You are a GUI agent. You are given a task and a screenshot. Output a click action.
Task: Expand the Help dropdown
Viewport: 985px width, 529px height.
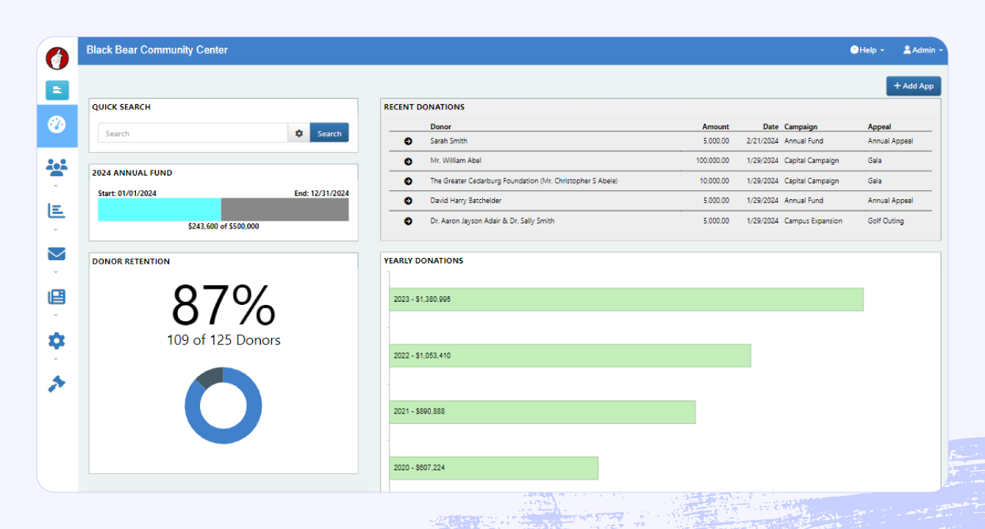(866, 50)
